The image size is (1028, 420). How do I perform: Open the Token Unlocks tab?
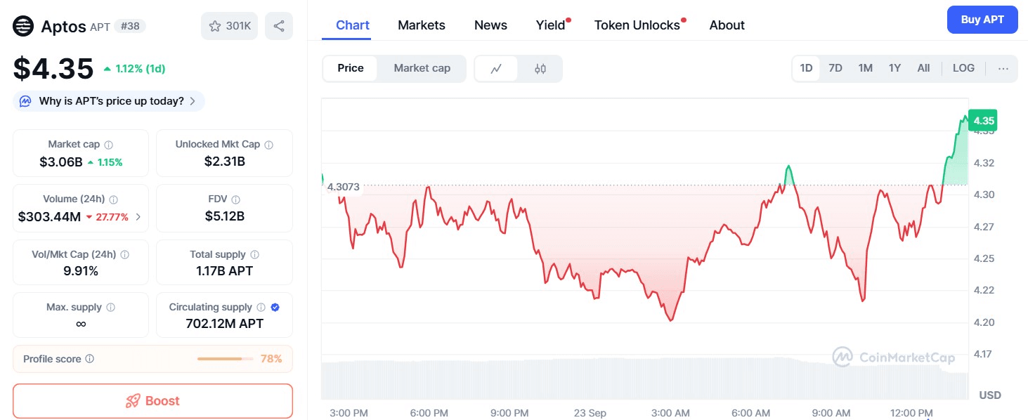click(637, 25)
